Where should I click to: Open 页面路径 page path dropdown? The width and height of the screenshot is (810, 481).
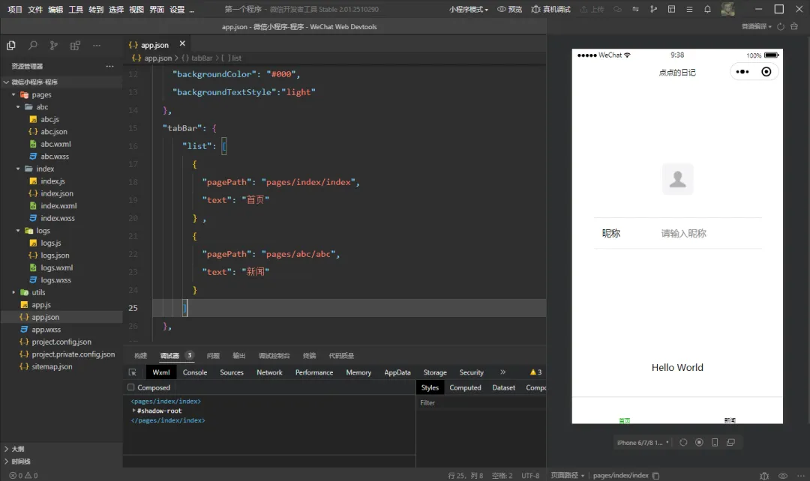click(567, 475)
